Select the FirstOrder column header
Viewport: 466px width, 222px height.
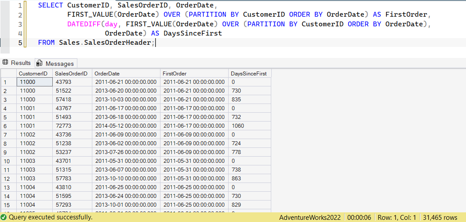pyautogui.click(x=194, y=73)
